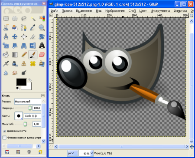Select the Free Select lasso tool
Viewport: 195px width, 158px height.
(24, 18)
